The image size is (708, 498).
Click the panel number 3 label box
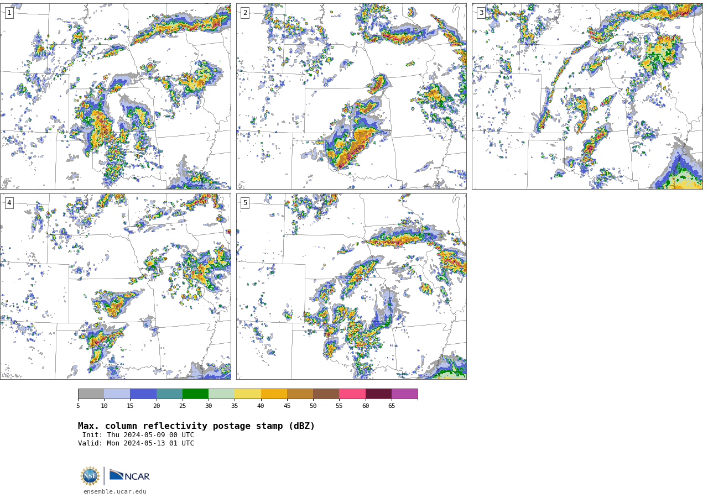(x=481, y=13)
